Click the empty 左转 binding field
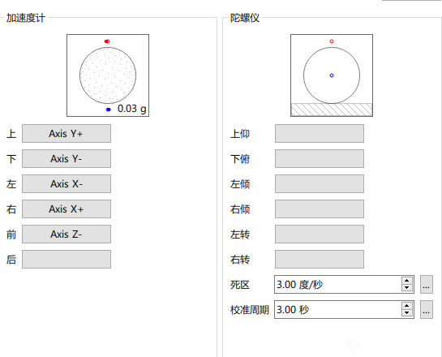Screen dimensions: 442x357 pos(320,234)
